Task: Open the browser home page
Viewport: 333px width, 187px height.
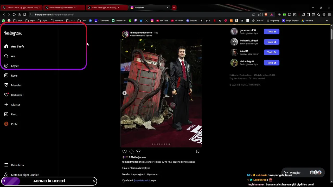Action: pos(19,15)
